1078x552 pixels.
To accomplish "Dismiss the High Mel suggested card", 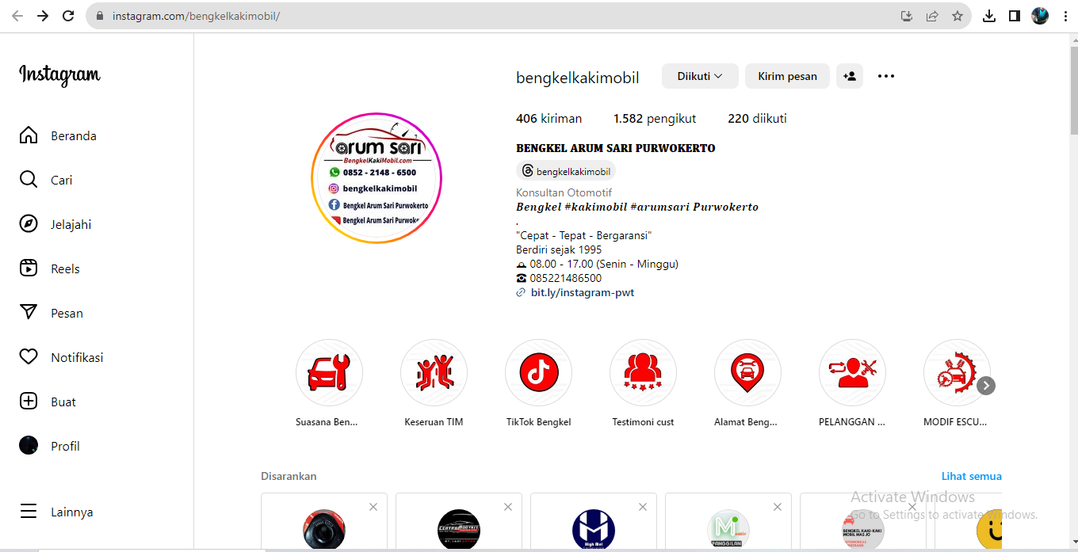I will pyautogui.click(x=643, y=507).
